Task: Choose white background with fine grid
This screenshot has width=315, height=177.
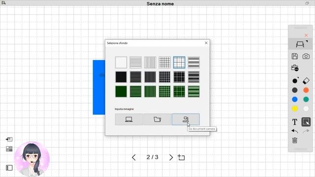Action: click(164, 62)
